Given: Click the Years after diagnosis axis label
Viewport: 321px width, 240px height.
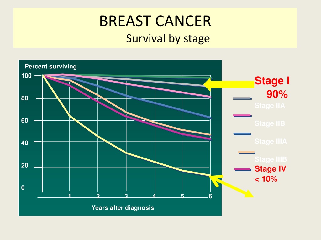Looking at the screenshot, I should tap(123, 208).
